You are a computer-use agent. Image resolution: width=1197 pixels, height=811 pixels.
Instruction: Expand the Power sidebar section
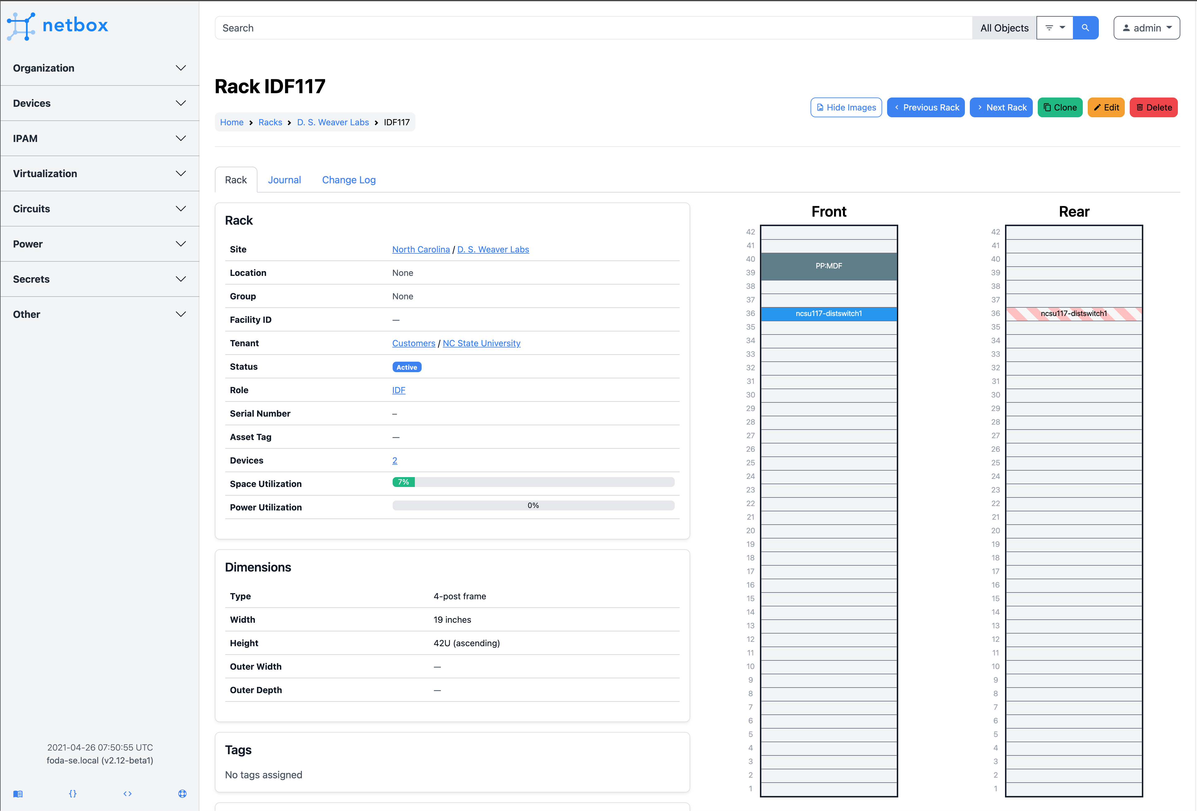[x=99, y=243]
